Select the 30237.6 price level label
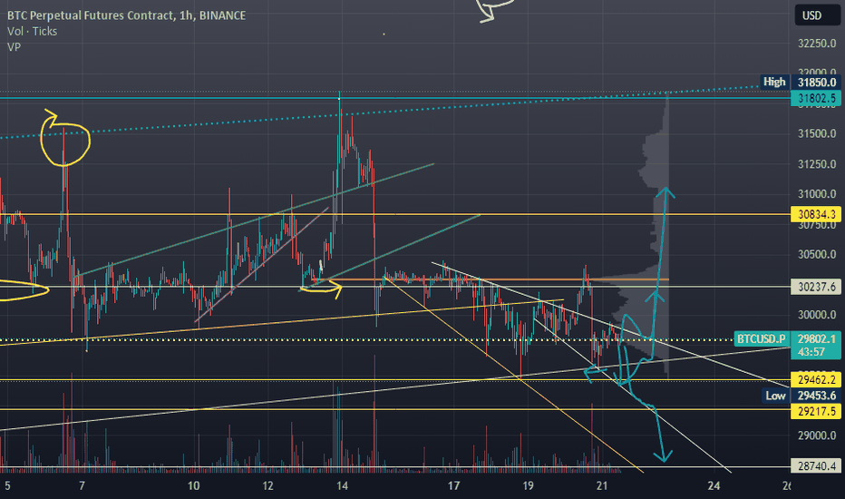Screen dimensions: 845x499 816,287
